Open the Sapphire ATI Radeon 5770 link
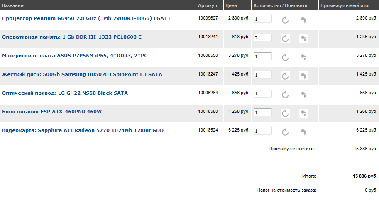This screenshot has height=200, width=379. 83,130
